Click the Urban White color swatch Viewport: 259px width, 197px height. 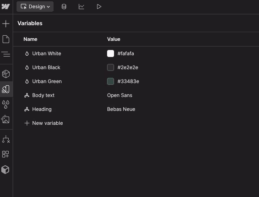click(111, 53)
